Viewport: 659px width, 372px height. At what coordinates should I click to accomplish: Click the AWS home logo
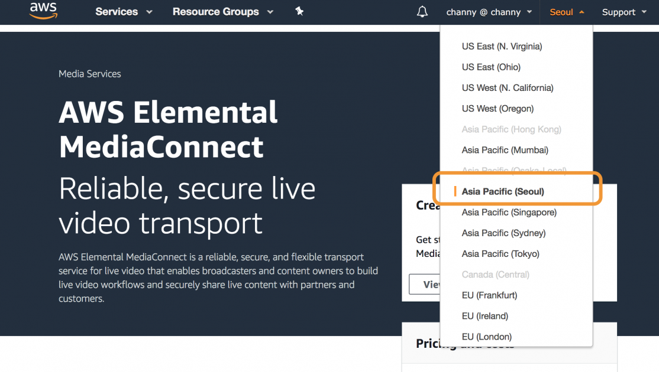[43, 12]
